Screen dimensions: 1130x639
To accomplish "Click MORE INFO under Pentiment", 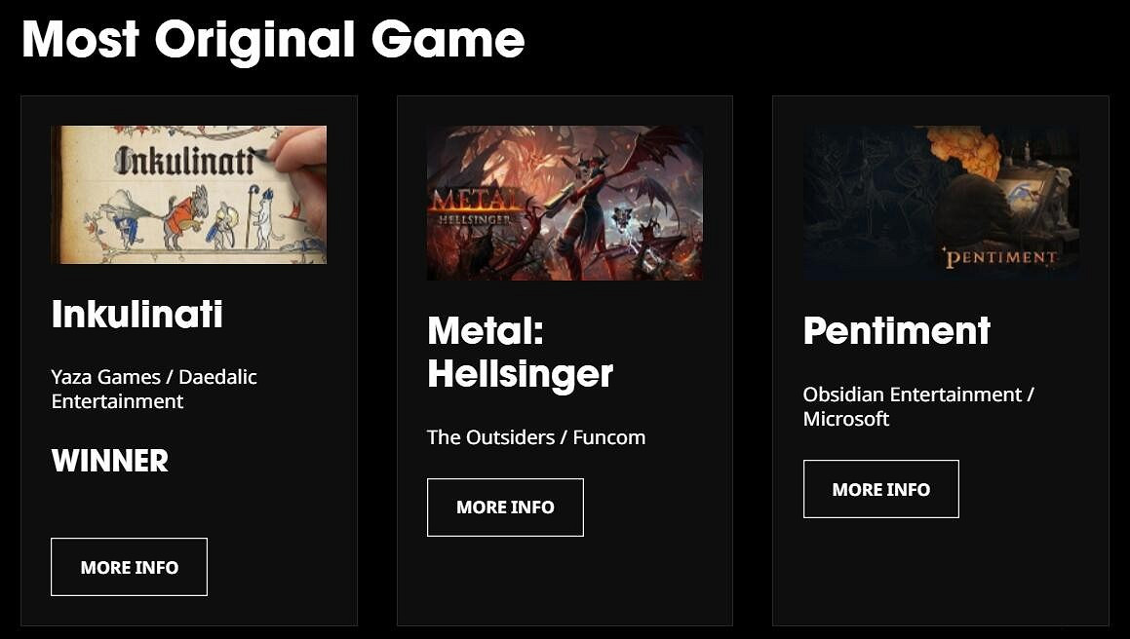I will (881, 489).
